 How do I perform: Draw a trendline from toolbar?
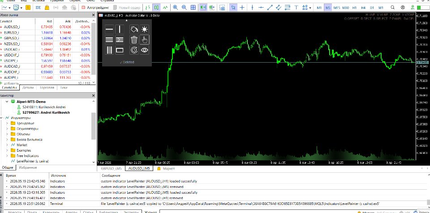pyautogui.click(x=270, y=8)
